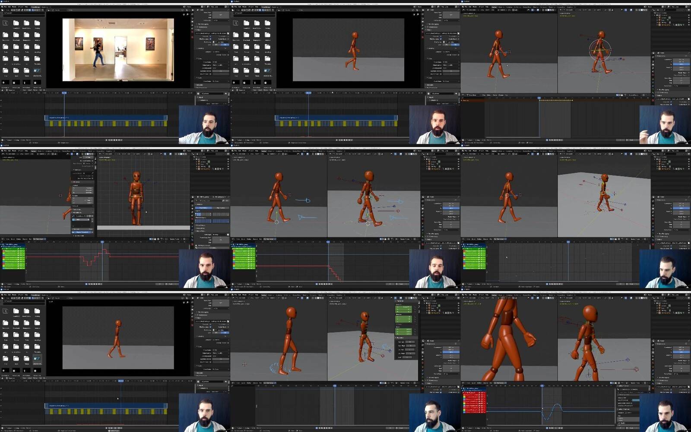Image resolution: width=691 pixels, height=432 pixels.
Task: Click the blue sine-wave curve in bottom-right graph editor
Action: point(552,412)
